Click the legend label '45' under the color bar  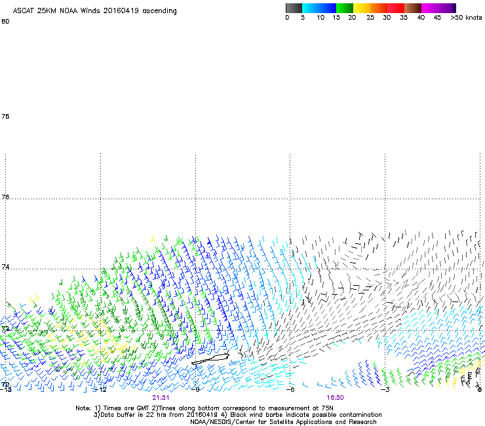coord(437,18)
